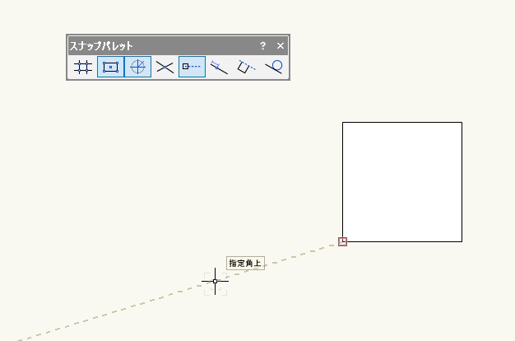Enable the Snap to Distance icon
Screen dimensions: 515x341
pyautogui.click(x=219, y=67)
